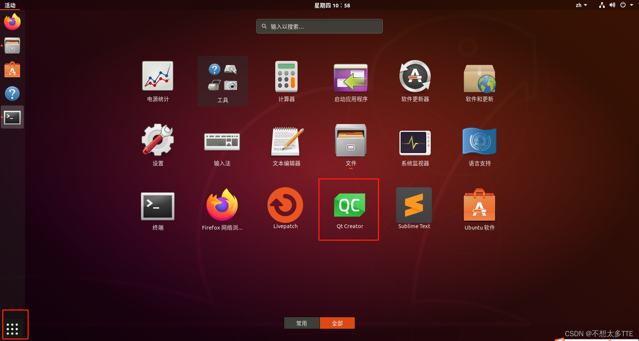Click the search input field
This screenshot has width=639, height=341.
click(x=319, y=26)
